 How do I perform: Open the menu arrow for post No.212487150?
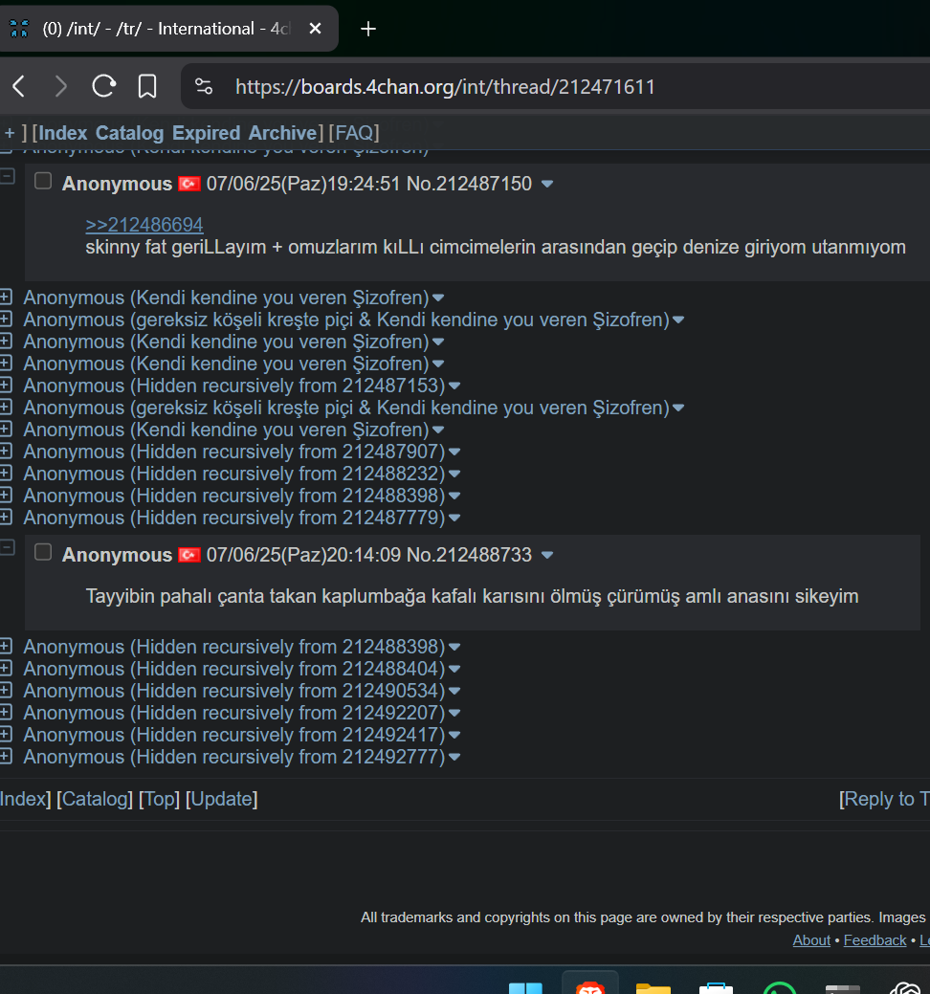(547, 185)
